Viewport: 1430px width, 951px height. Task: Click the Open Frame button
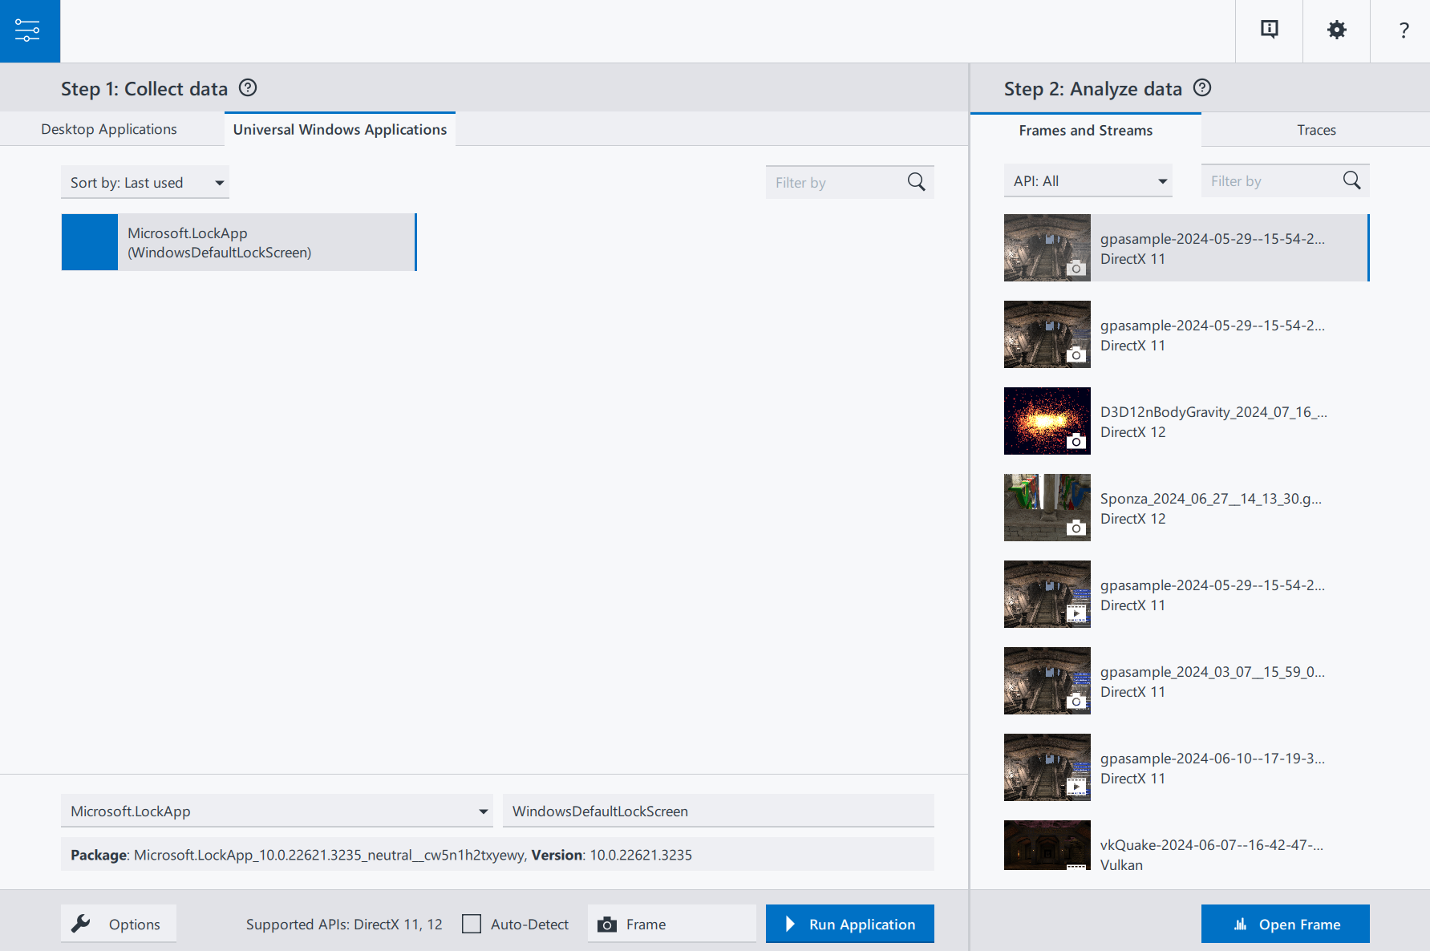click(x=1286, y=924)
